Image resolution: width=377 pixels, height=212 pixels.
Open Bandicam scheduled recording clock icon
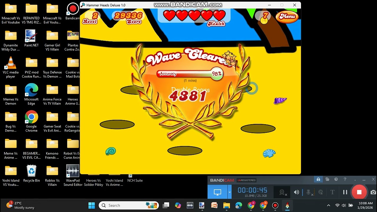[336, 179]
